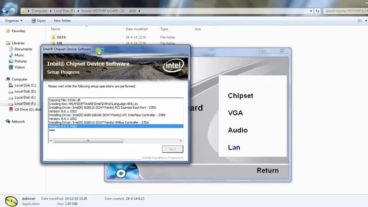Viewport: 368px width, 207px height.
Task: Expand arrow after 2016 breadcrumb
Action: [x=139, y=11]
